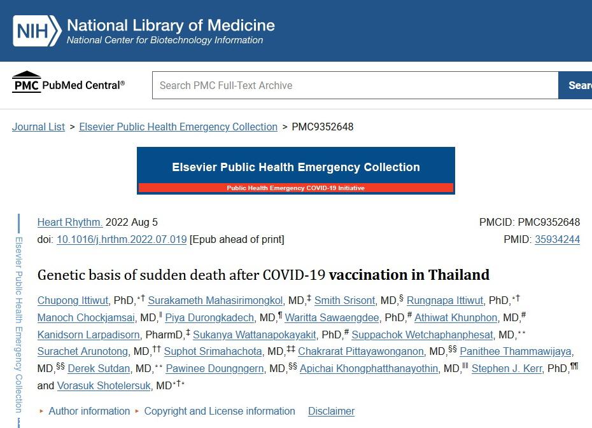Viewport: 592px width, 428px height.
Task: Open the DOI 10.1016/j.hrthm.2022.07.019 link
Action: (122, 240)
